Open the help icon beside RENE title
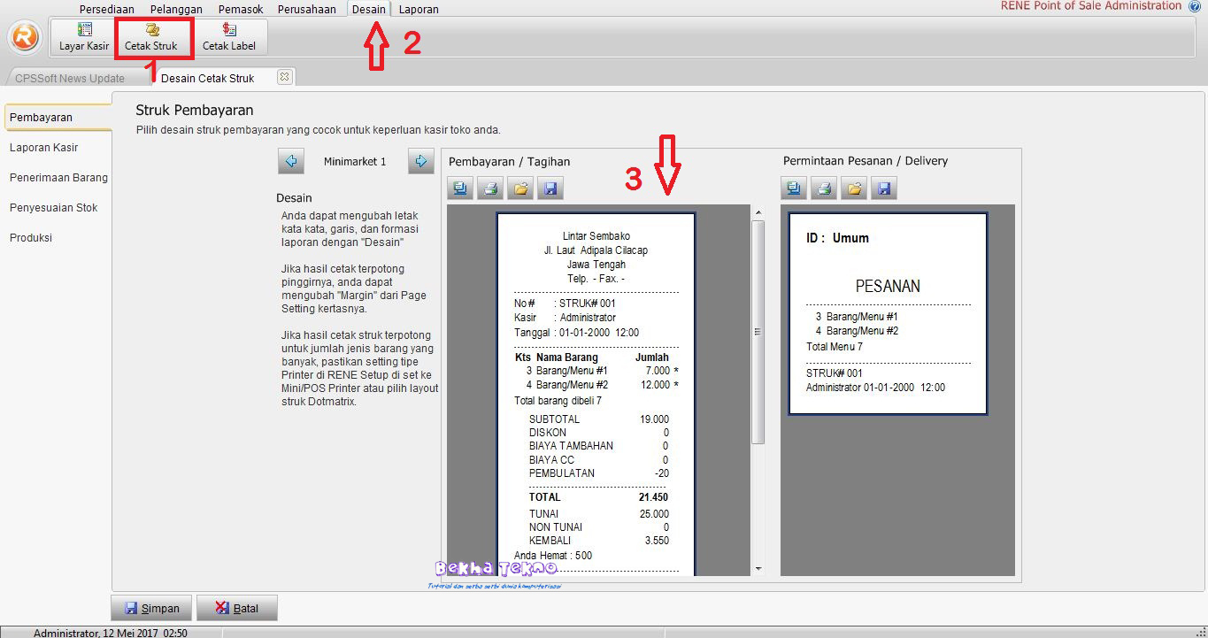The image size is (1208, 638). point(1195,6)
